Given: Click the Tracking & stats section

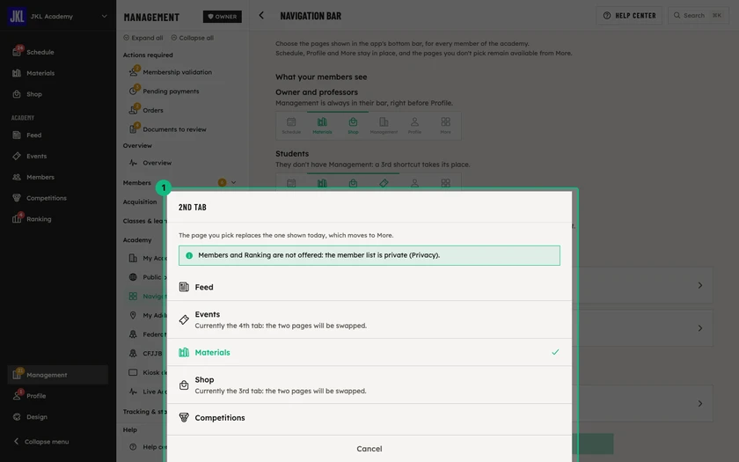Looking at the screenshot, I should click(x=144, y=412).
